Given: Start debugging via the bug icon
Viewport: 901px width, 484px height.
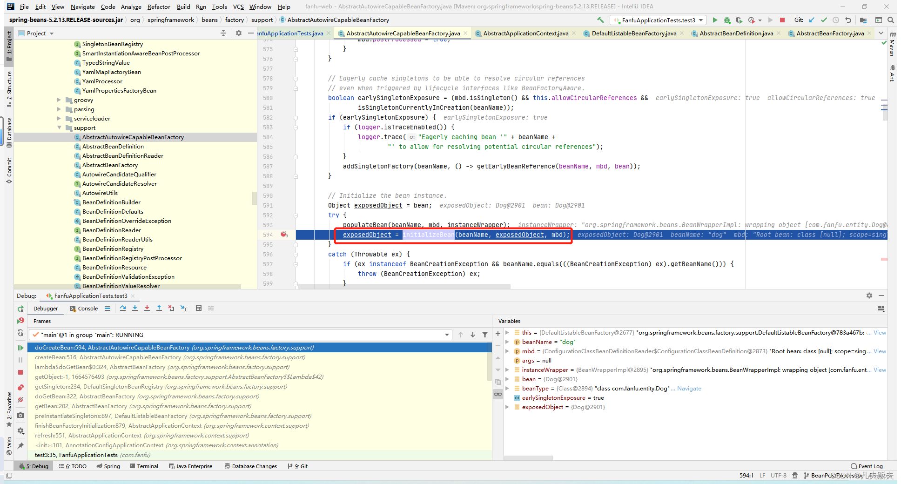Looking at the screenshot, I should pos(727,20).
